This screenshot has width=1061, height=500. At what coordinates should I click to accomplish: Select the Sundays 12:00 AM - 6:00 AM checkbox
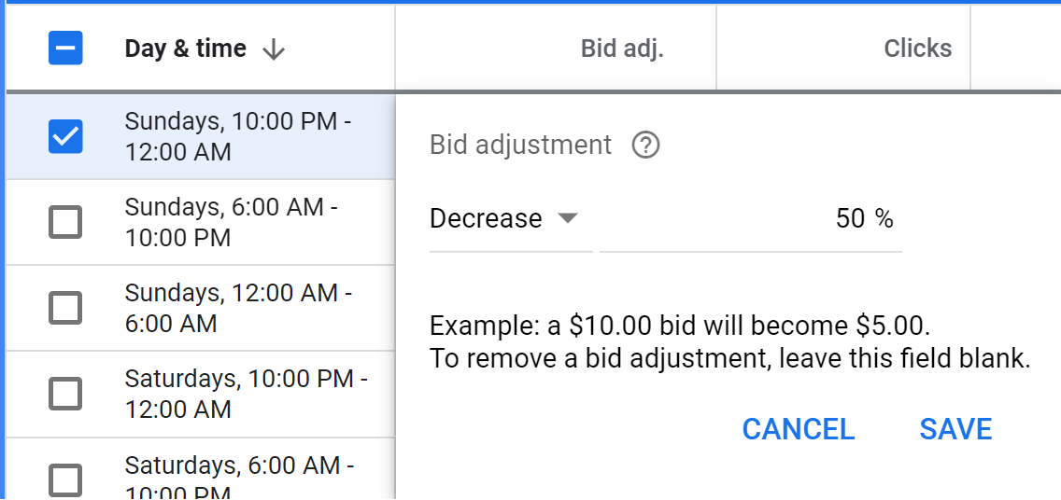(65, 308)
